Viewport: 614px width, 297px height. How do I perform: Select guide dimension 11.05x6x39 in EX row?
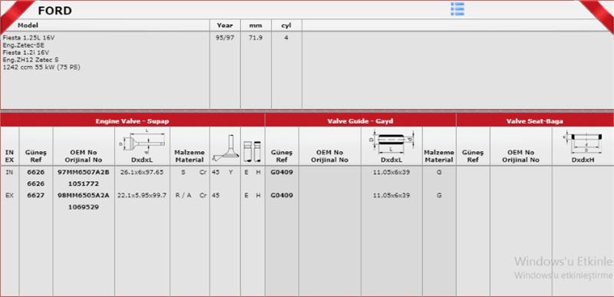tap(391, 195)
